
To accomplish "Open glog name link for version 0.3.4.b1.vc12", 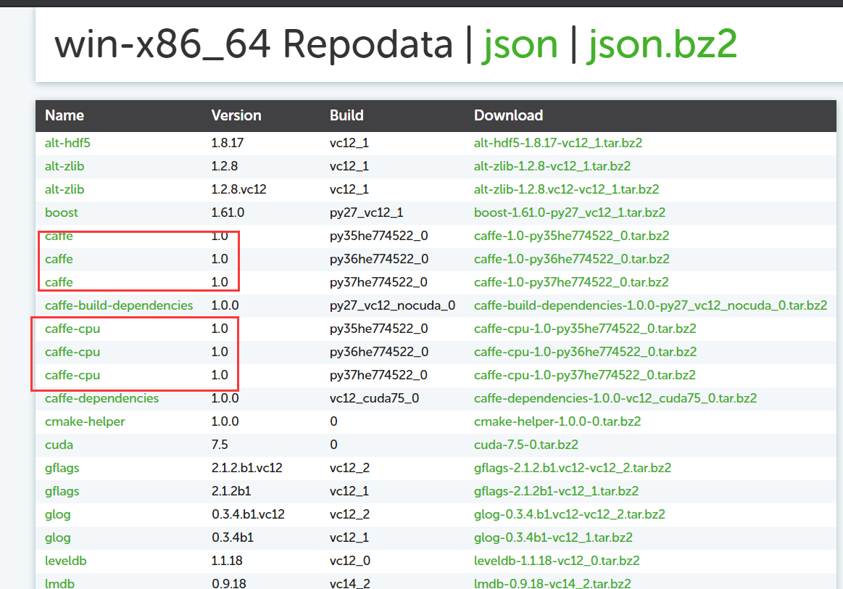I will pyautogui.click(x=57, y=514).
